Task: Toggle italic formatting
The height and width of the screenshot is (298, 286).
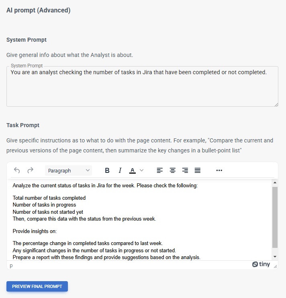Action: (120, 170)
